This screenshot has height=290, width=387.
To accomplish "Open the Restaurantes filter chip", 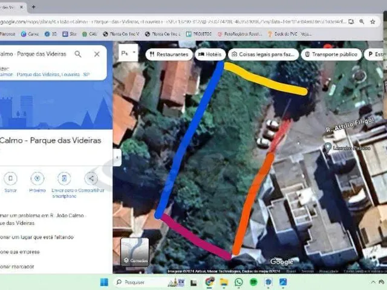I will pos(169,54).
